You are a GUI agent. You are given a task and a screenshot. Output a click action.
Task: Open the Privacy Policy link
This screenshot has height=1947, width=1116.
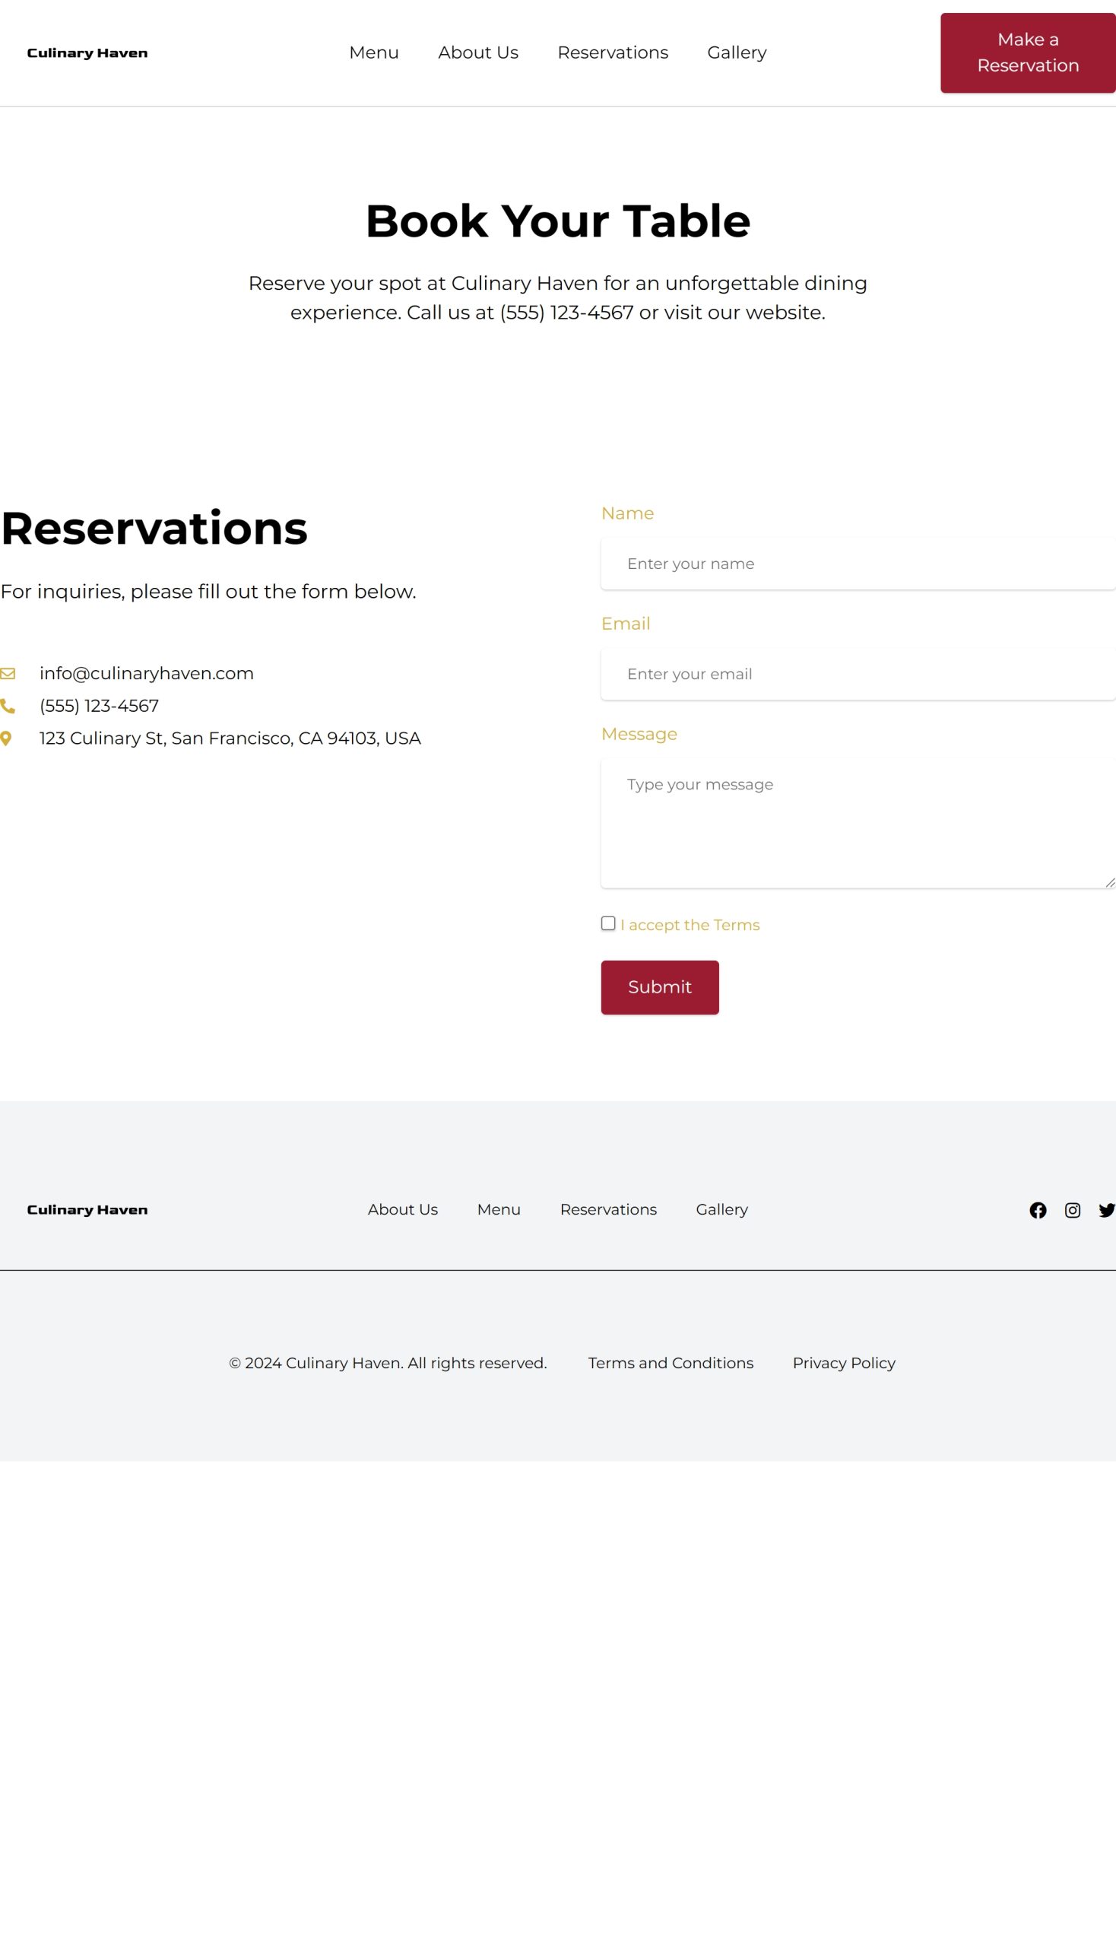(x=844, y=1363)
